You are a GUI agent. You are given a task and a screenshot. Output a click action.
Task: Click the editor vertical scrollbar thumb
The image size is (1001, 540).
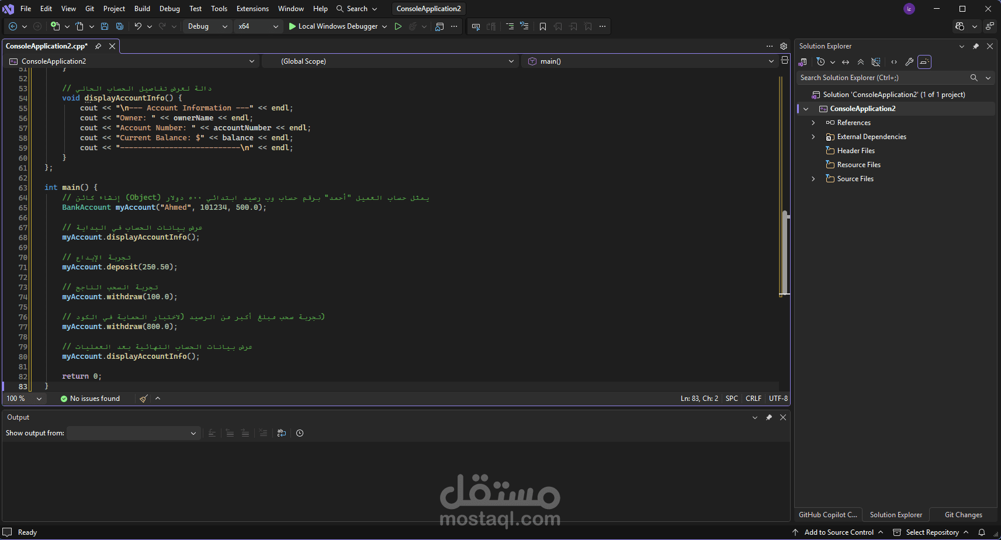coord(785,252)
